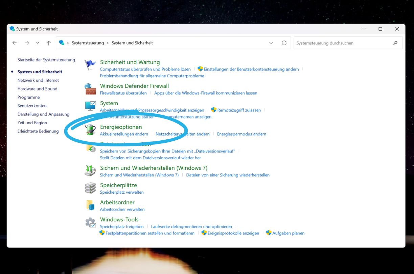Click Einstellungen der Benutzerkontensteuerung ändern
Image resolution: width=414 pixels, height=274 pixels.
[251, 69]
